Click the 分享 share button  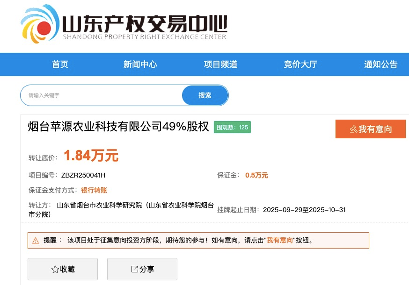coord(142,269)
